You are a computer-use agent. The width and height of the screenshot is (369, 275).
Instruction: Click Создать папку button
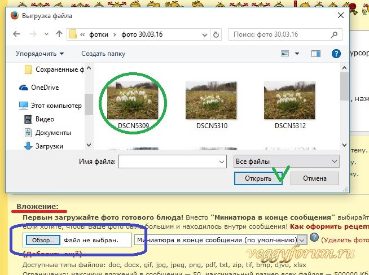[x=103, y=54]
